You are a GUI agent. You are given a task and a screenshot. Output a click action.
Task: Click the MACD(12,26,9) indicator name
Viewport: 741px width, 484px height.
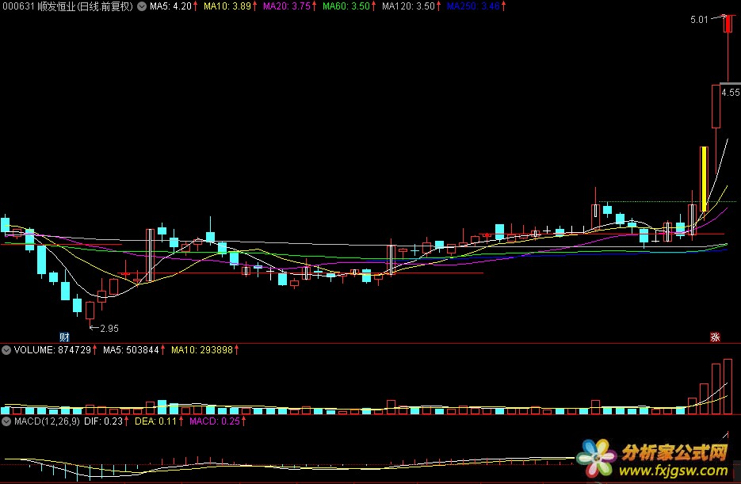pos(47,421)
